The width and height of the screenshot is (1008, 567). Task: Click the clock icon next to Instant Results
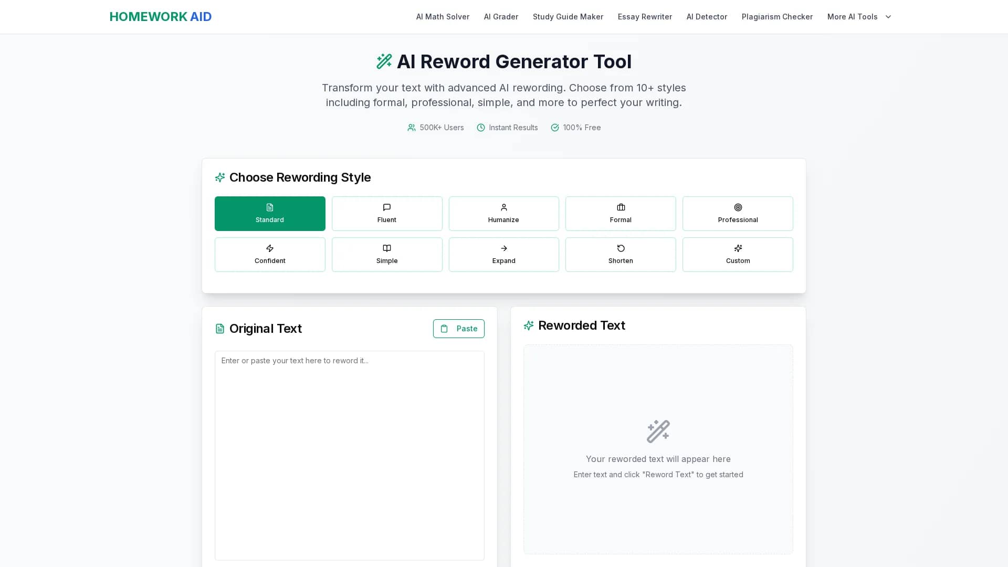481,128
